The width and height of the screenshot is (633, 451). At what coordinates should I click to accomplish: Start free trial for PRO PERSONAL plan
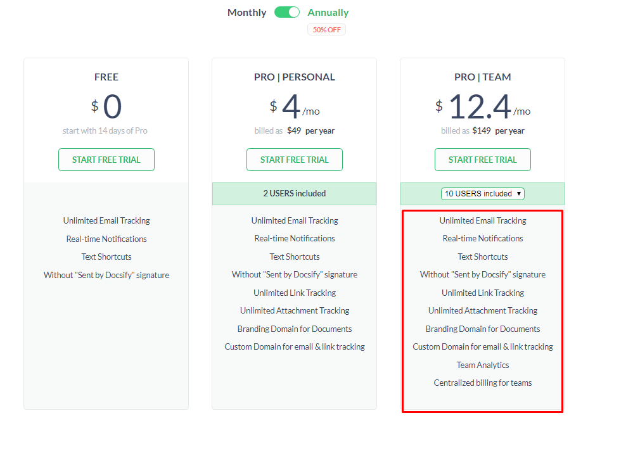tap(294, 160)
